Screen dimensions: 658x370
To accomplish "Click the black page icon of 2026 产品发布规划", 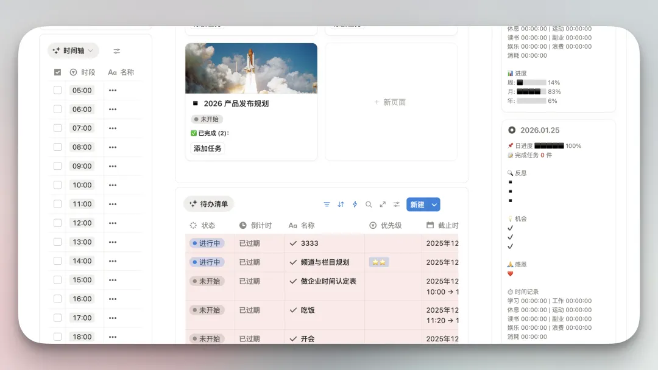I will click(x=195, y=103).
